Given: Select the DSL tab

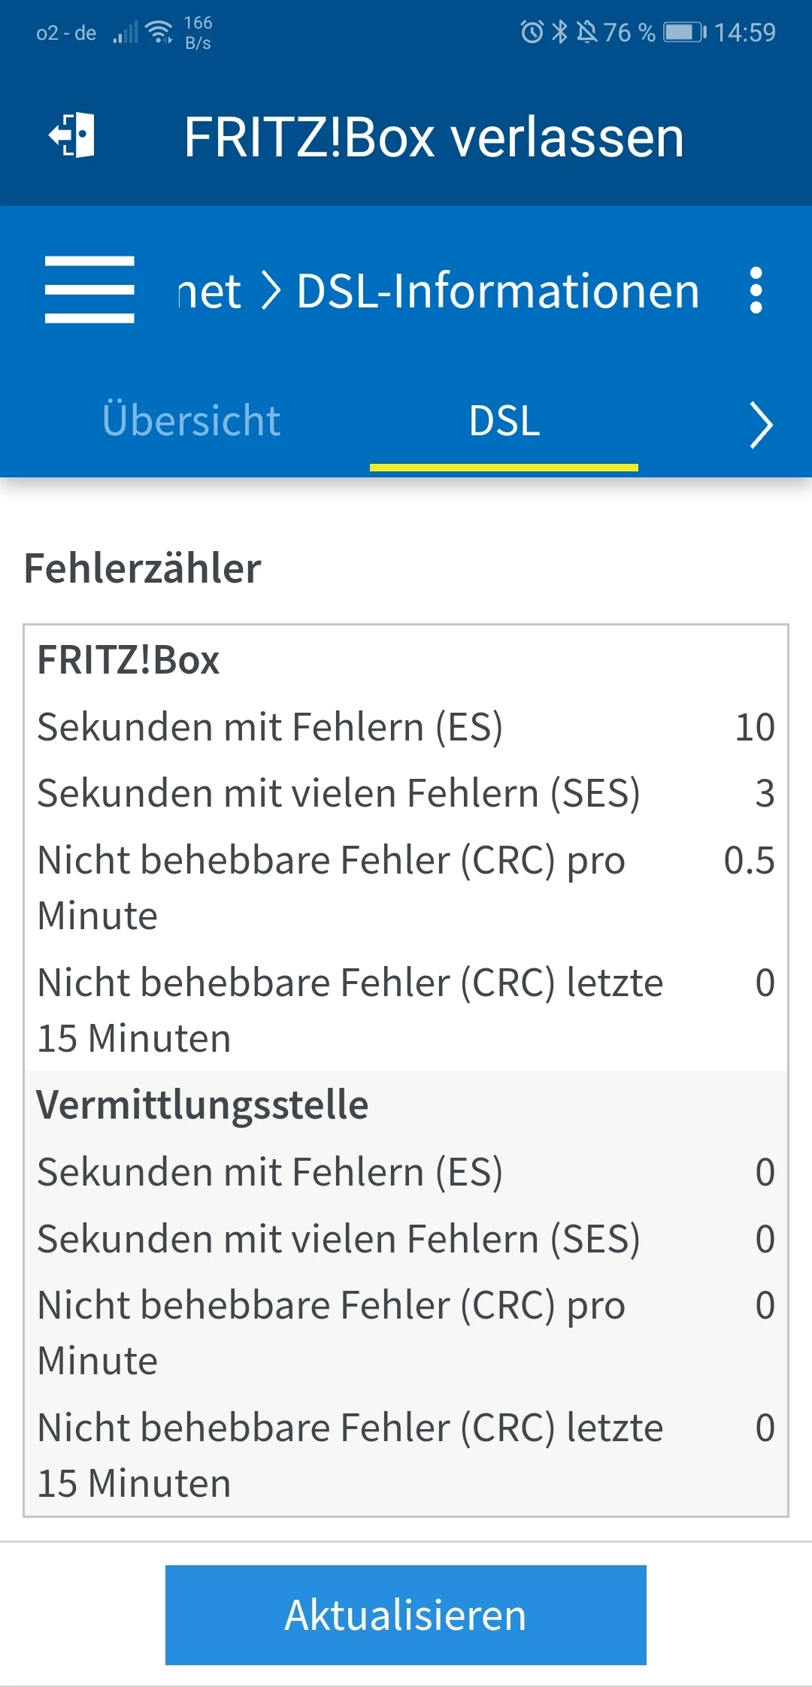Looking at the screenshot, I should click(504, 421).
